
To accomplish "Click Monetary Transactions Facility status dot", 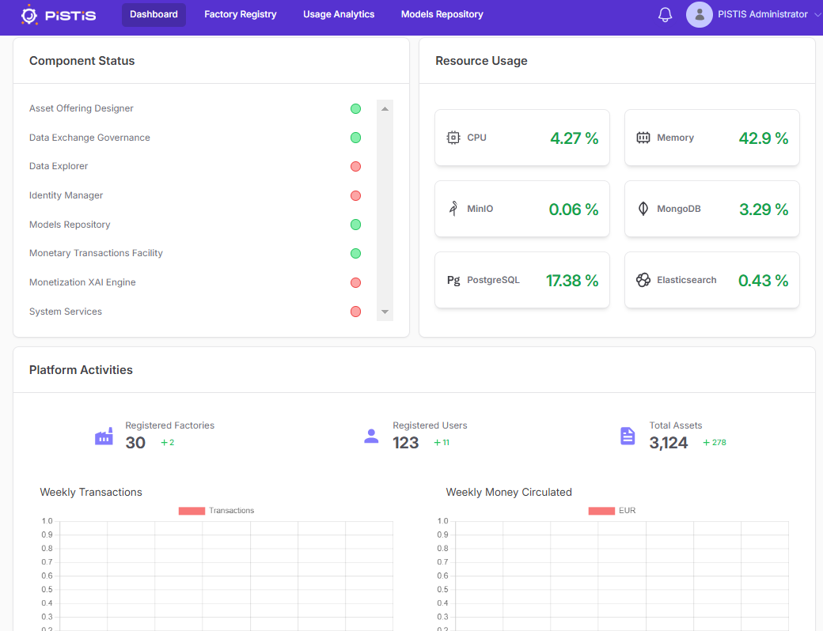I will coord(355,253).
